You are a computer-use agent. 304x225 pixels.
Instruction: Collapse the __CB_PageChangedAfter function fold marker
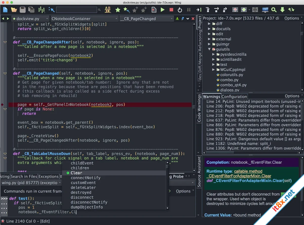[5, 42]
